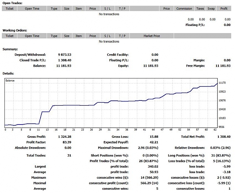Click the Type header in Working Orders table
The height and width of the screenshot is (193, 235).
(54, 36)
